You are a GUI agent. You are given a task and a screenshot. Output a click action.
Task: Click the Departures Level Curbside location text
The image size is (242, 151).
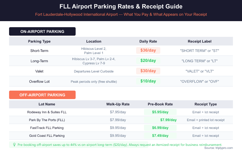pos(94,71)
